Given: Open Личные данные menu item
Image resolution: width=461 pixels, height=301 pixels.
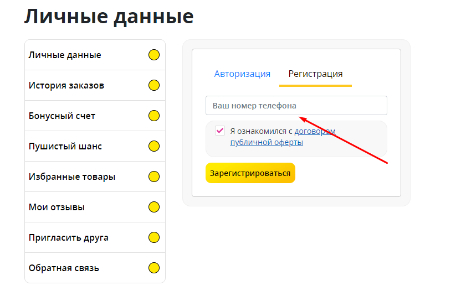Looking at the screenshot, I should coord(65,55).
